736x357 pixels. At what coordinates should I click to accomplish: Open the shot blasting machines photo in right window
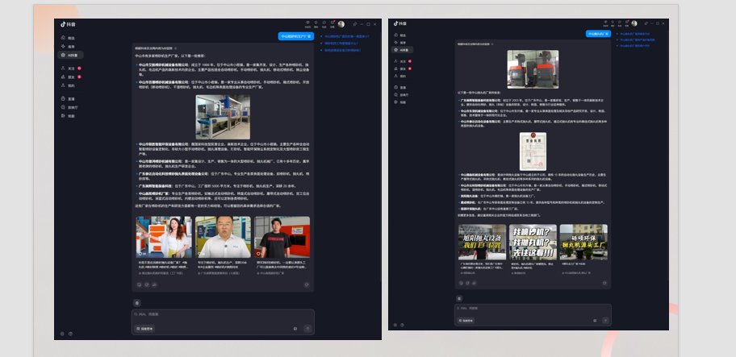(533, 69)
